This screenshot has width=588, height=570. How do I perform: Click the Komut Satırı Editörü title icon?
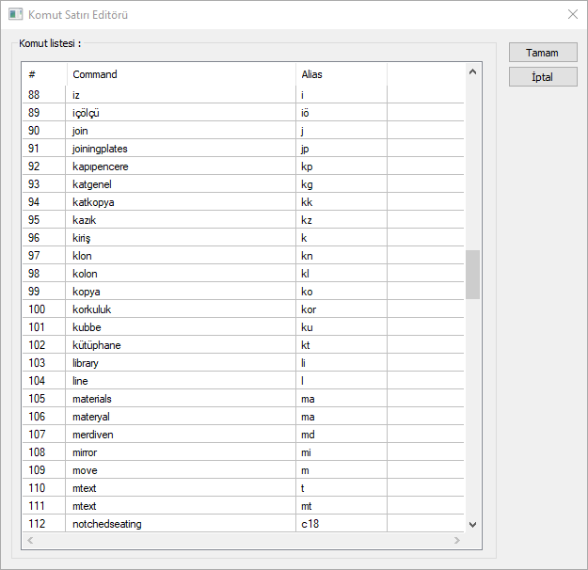(x=15, y=15)
